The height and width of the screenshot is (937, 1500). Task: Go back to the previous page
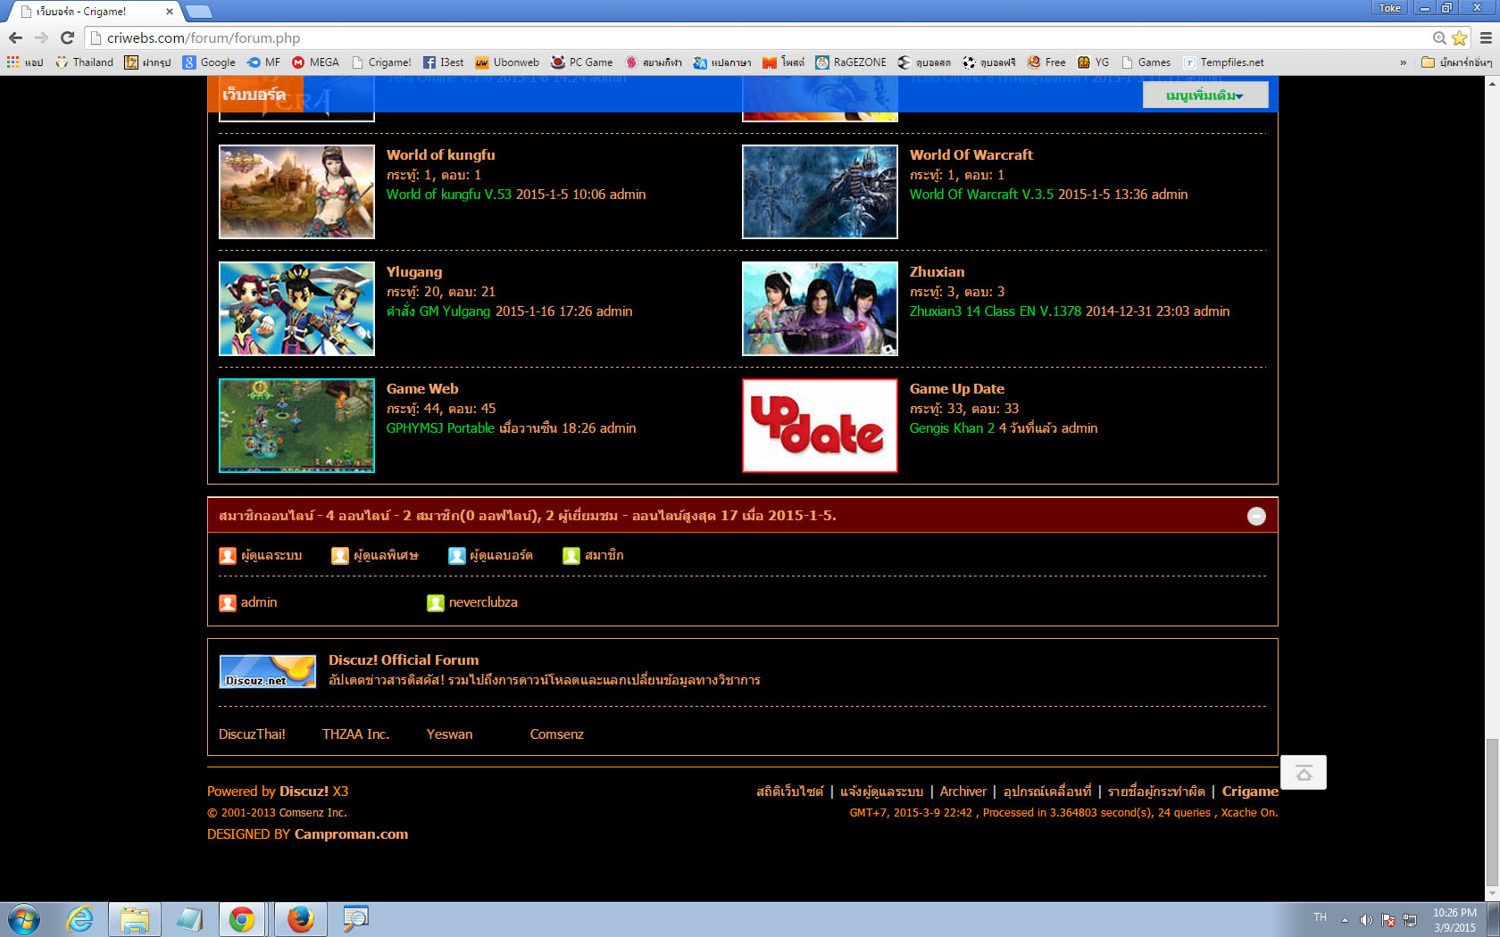click(15, 37)
